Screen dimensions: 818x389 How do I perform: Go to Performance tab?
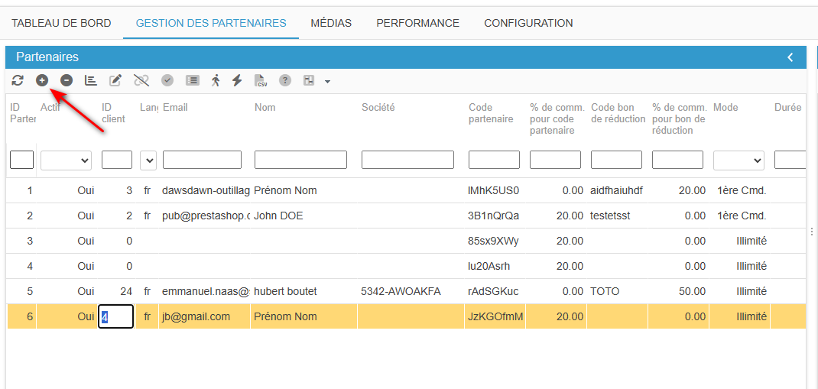(418, 23)
